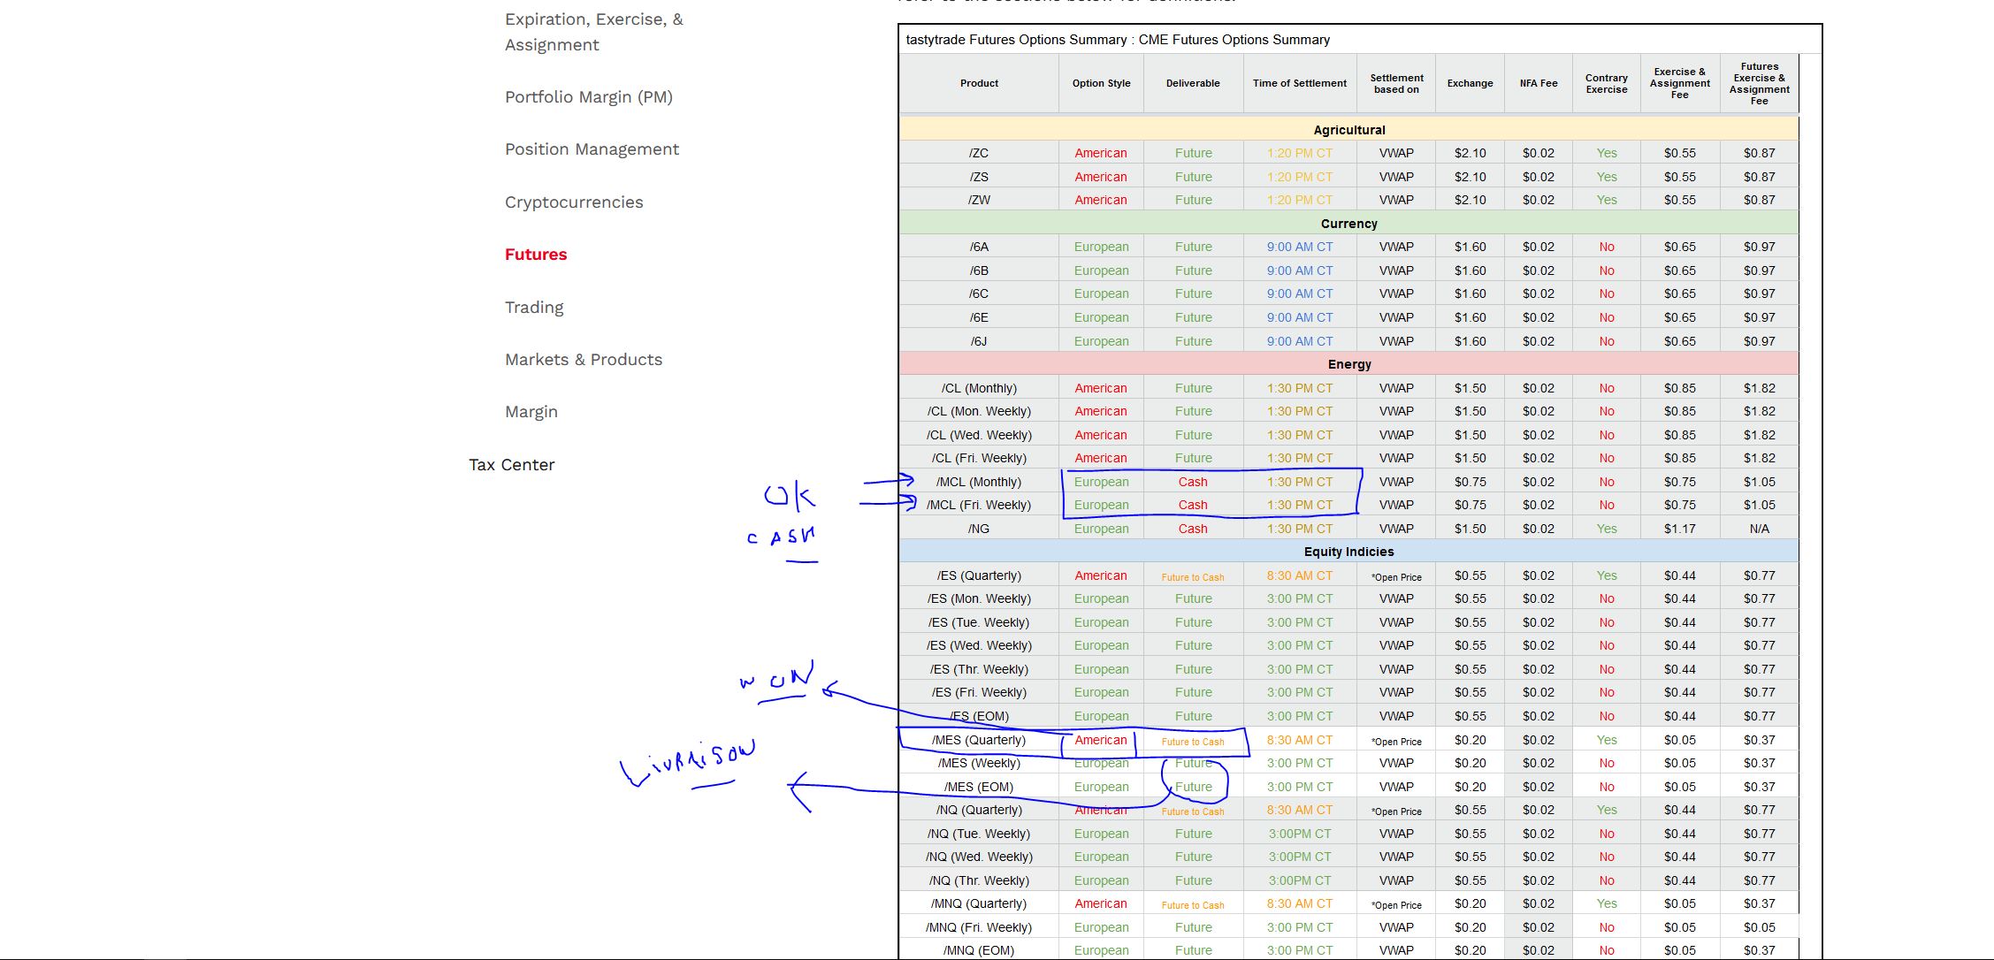Select the Trading help topic
This screenshot has width=1994, height=960.
tap(533, 308)
